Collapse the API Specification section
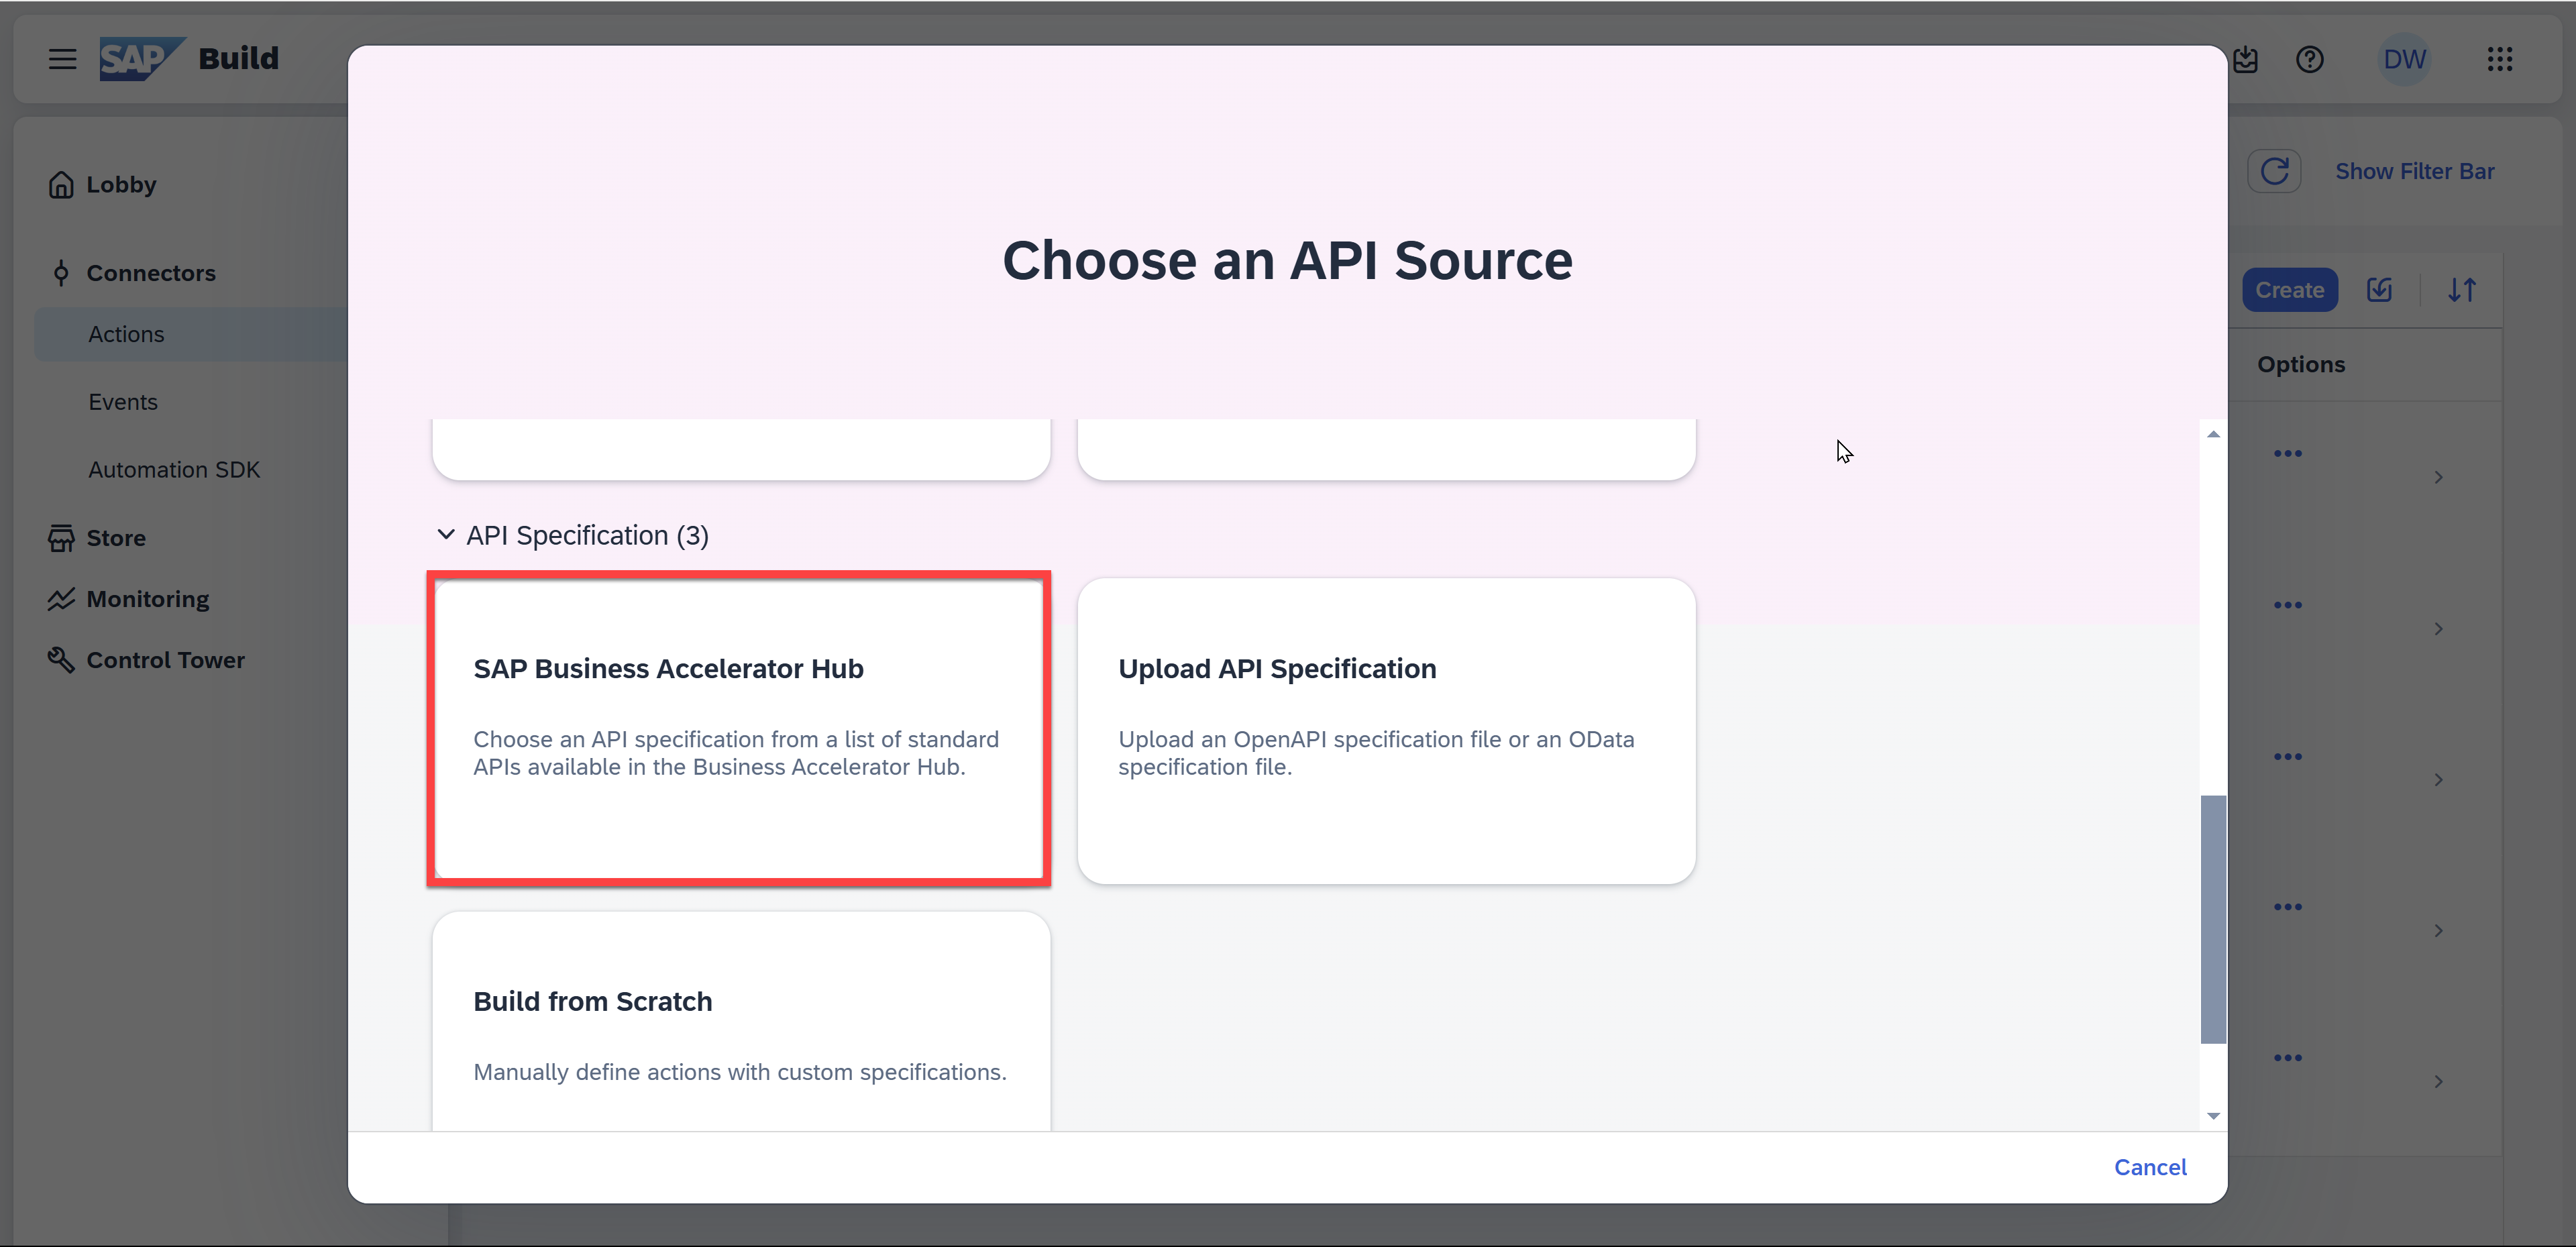 [446, 535]
